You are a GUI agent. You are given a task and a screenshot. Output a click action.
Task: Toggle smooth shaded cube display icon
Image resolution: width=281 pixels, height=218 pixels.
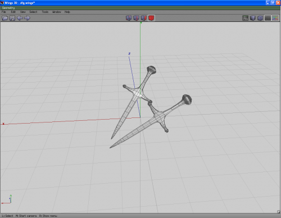coord(260,18)
